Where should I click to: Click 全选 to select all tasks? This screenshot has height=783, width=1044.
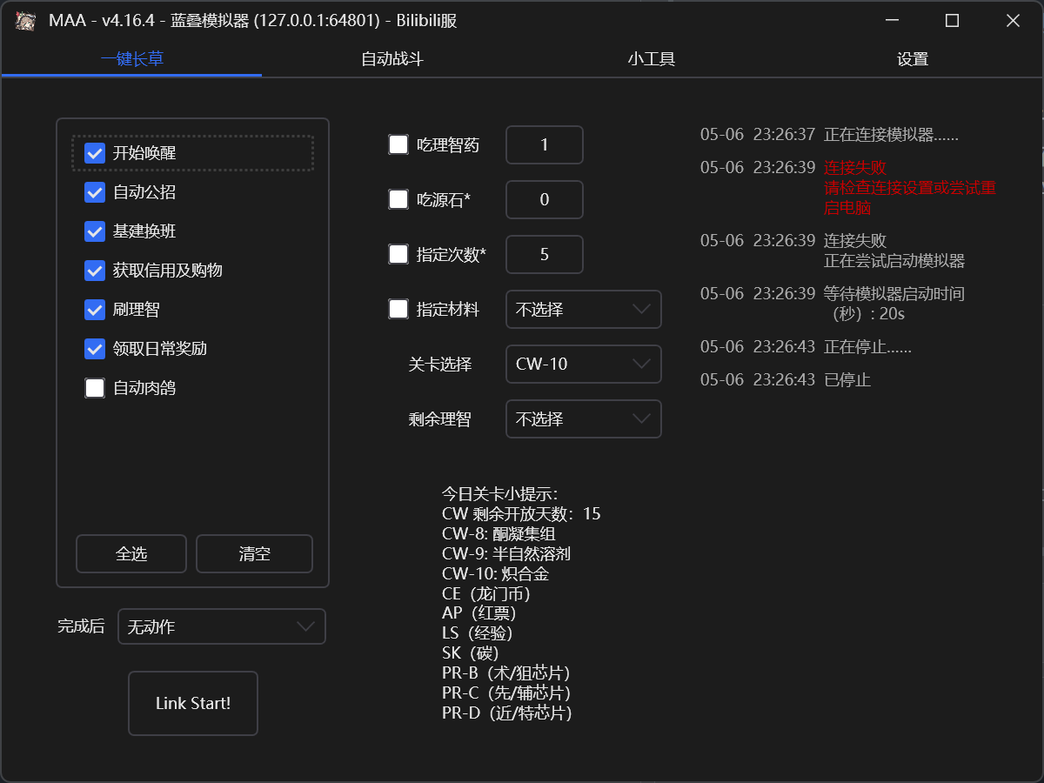click(x=130, y=553)
